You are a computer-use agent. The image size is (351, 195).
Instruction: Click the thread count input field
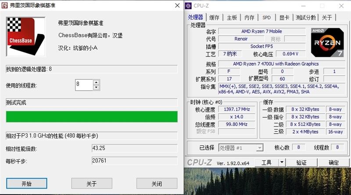click(84, 85)
